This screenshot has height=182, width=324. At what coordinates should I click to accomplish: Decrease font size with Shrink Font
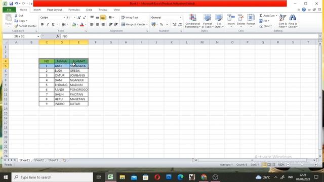85,18
